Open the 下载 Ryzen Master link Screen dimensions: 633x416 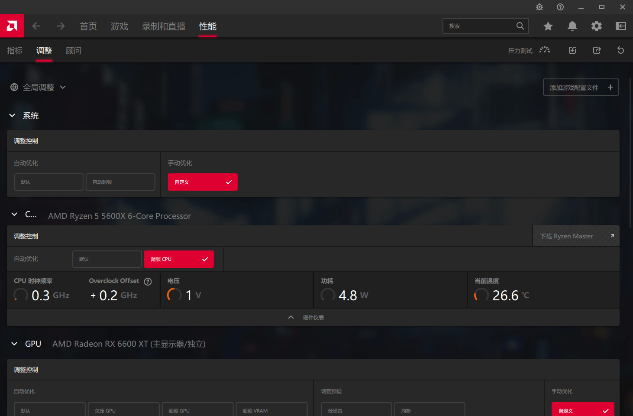[x=576, y=236]
